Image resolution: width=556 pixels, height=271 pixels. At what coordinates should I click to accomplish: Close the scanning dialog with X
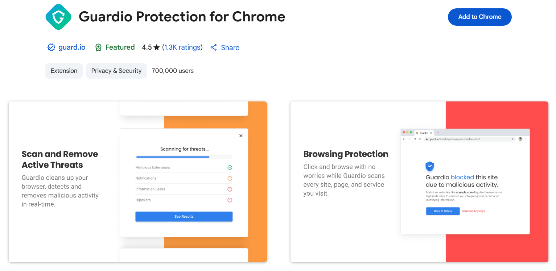click(241, 135)
